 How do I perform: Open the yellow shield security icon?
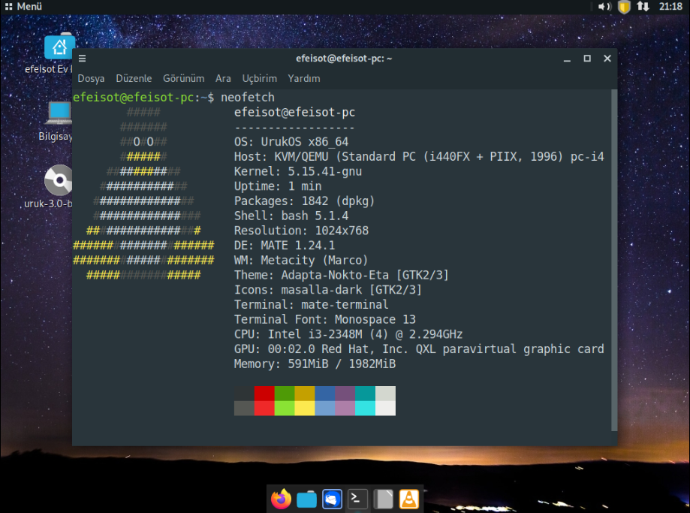(624, 7)
